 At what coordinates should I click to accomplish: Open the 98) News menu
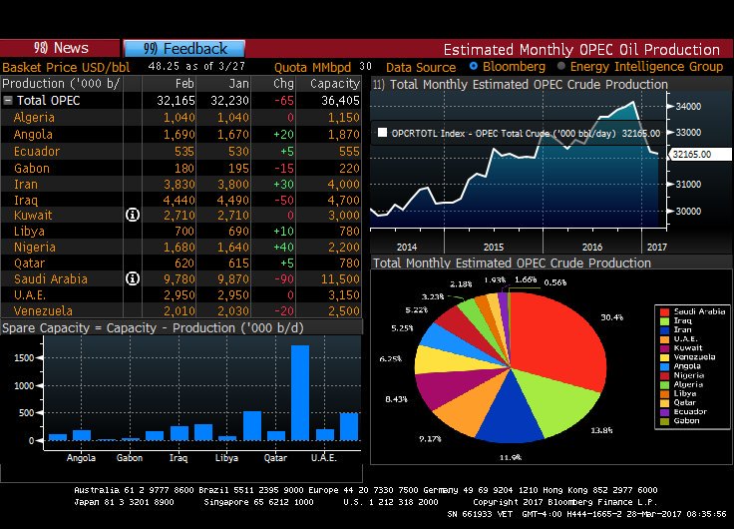tap(60, 48)
